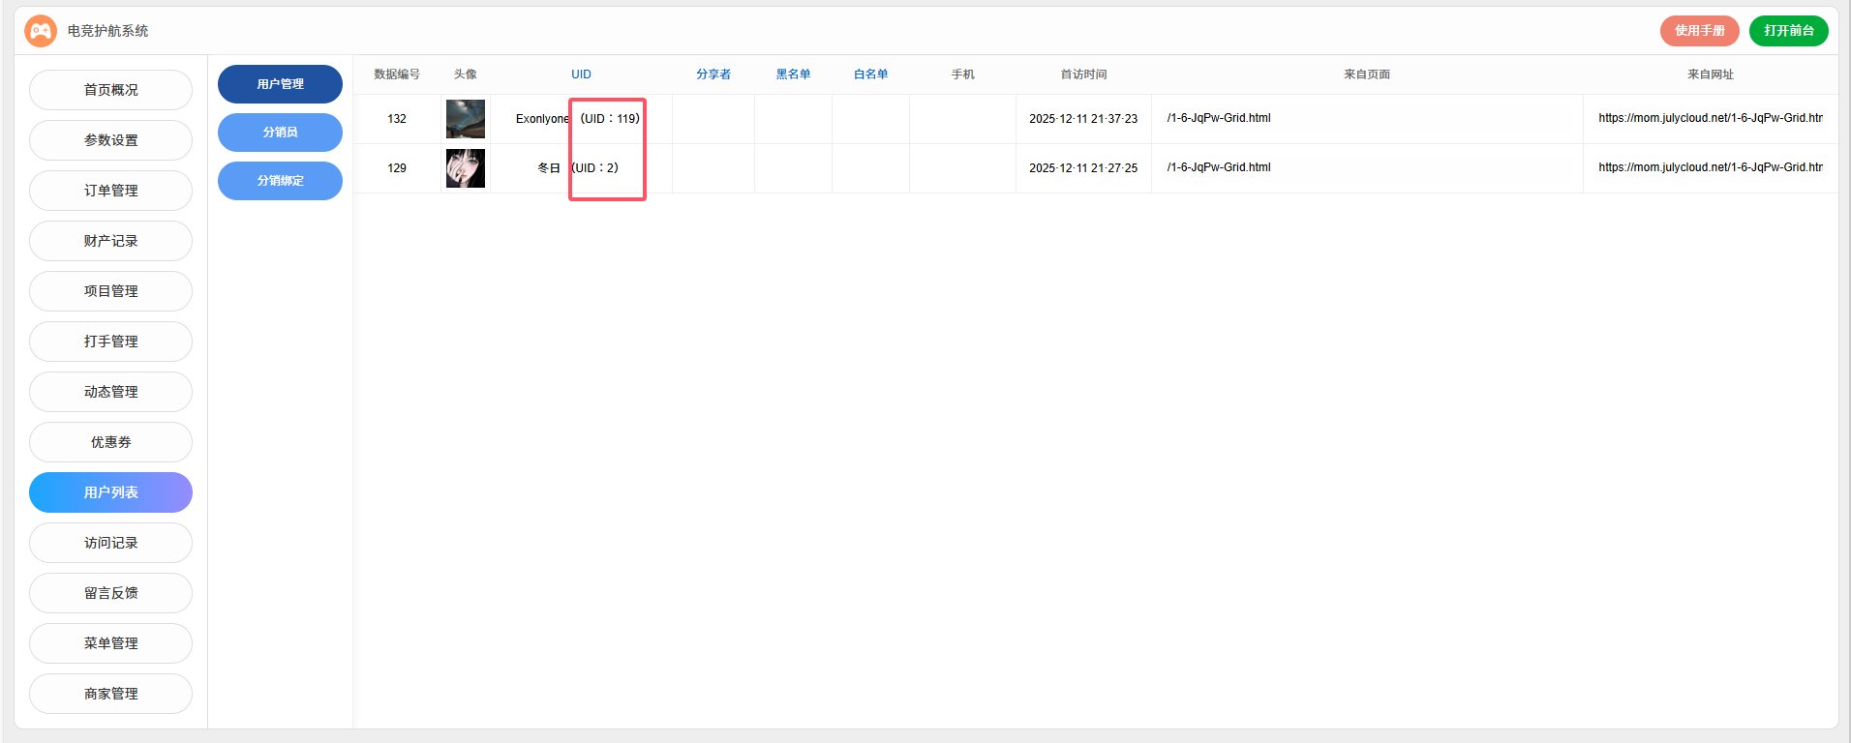Open 留言反馈 feedback page

click(x=110, y=593)
